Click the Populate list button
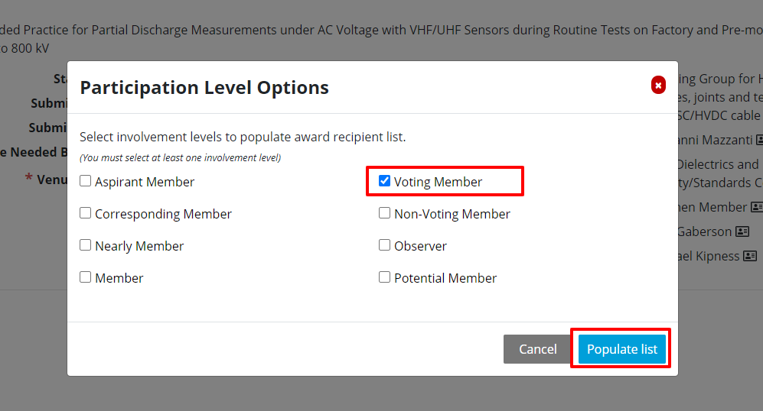Viewport: 763px width, 411px height. pyautogui.click(x=622, y=349)
